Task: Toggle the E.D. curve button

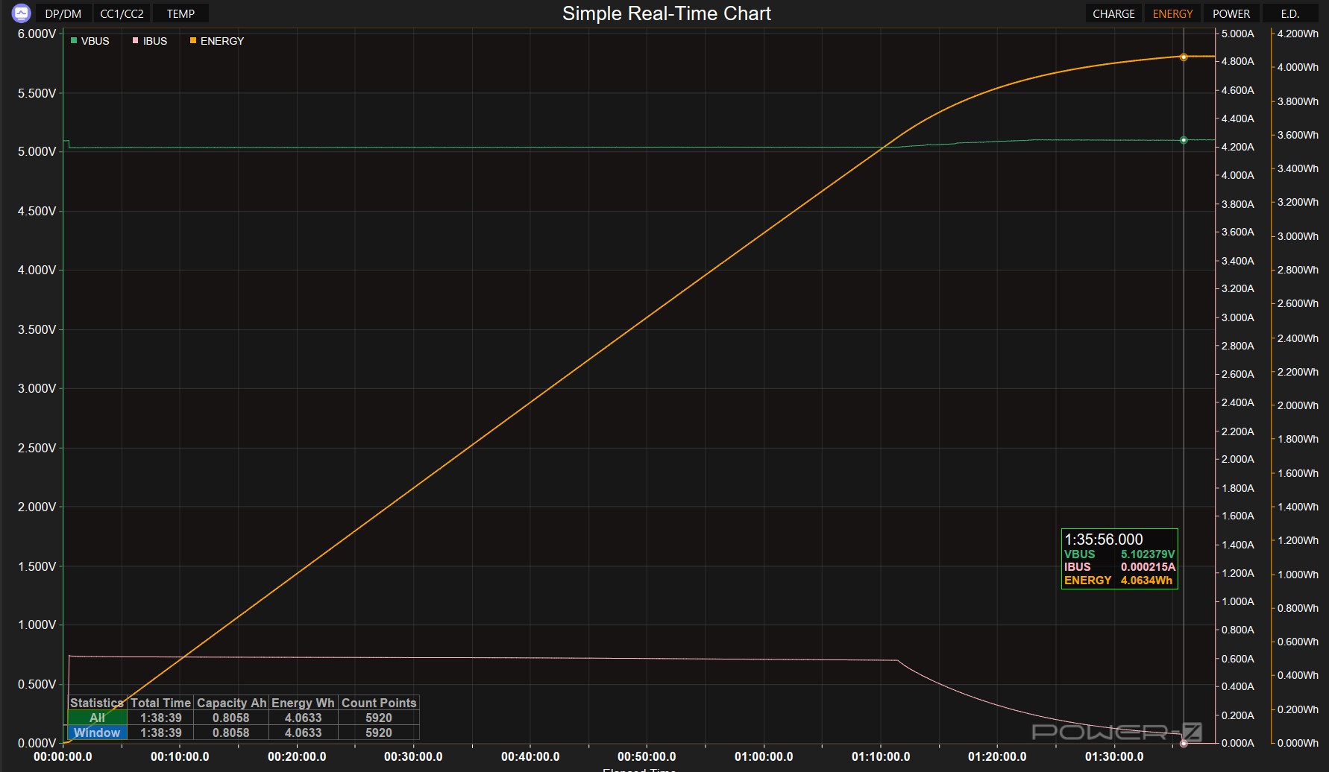Action: point(1290,13)
